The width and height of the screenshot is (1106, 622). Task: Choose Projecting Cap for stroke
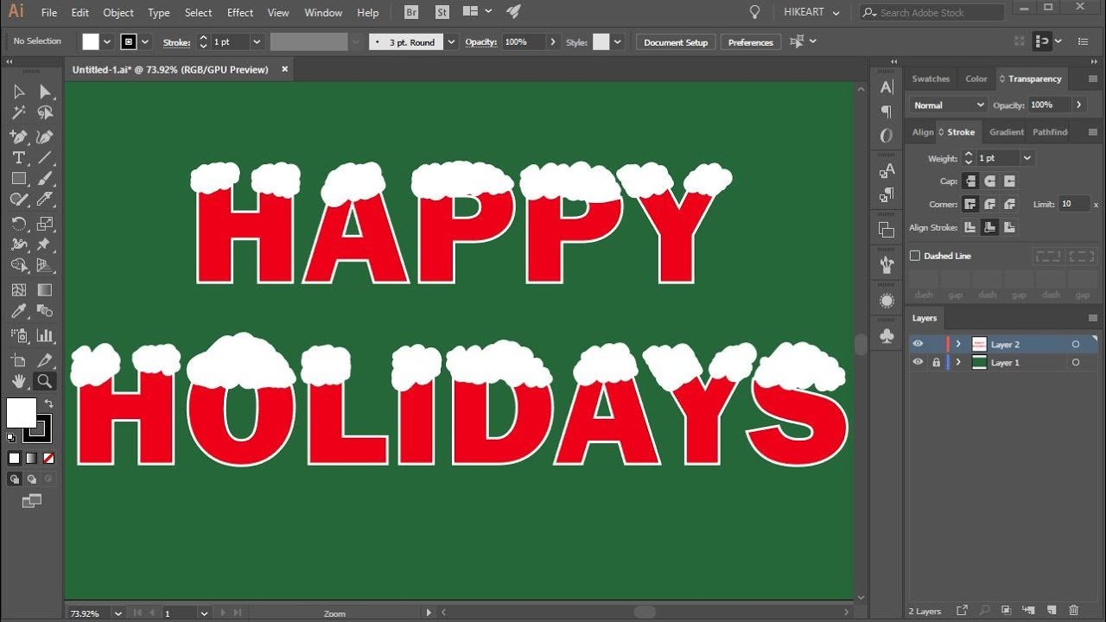point(1009,181)
